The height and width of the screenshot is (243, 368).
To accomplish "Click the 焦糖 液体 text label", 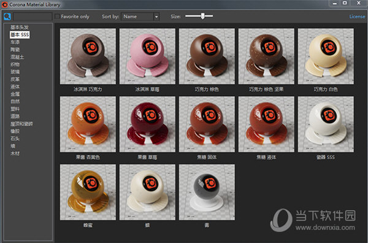I will [266, 157].
